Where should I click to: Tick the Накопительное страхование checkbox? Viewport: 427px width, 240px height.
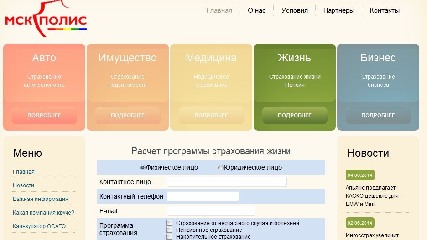169,236
